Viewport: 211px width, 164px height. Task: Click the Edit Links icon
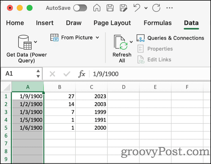[x=141, y=60]
